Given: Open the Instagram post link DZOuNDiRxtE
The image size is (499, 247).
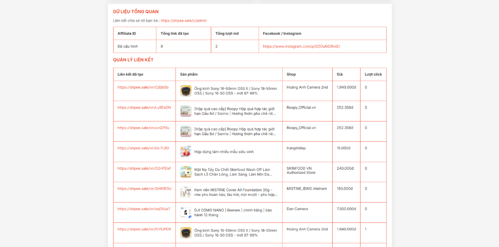Looking at the screenshot, I should pyautogui.click(x=301, y=47).
